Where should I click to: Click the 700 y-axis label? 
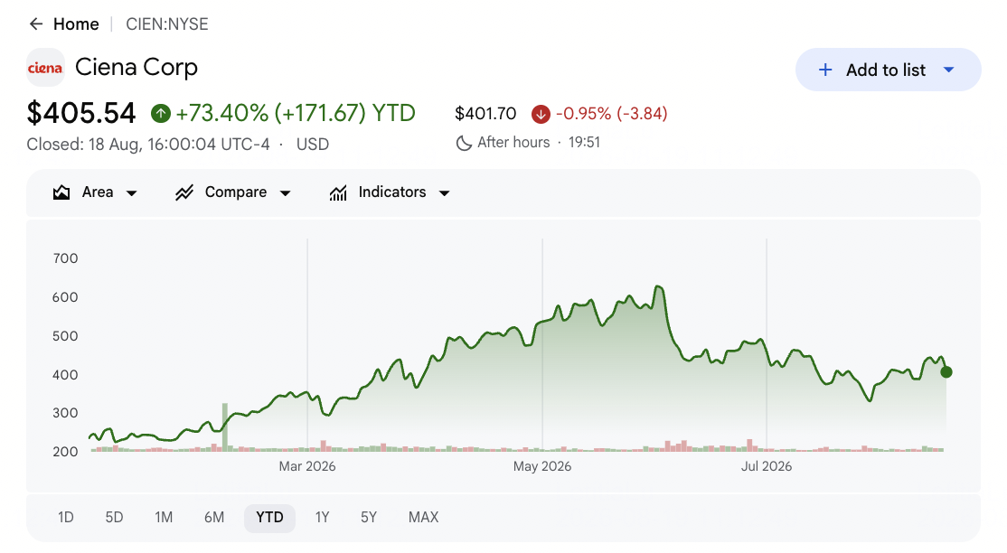[65, 258]
